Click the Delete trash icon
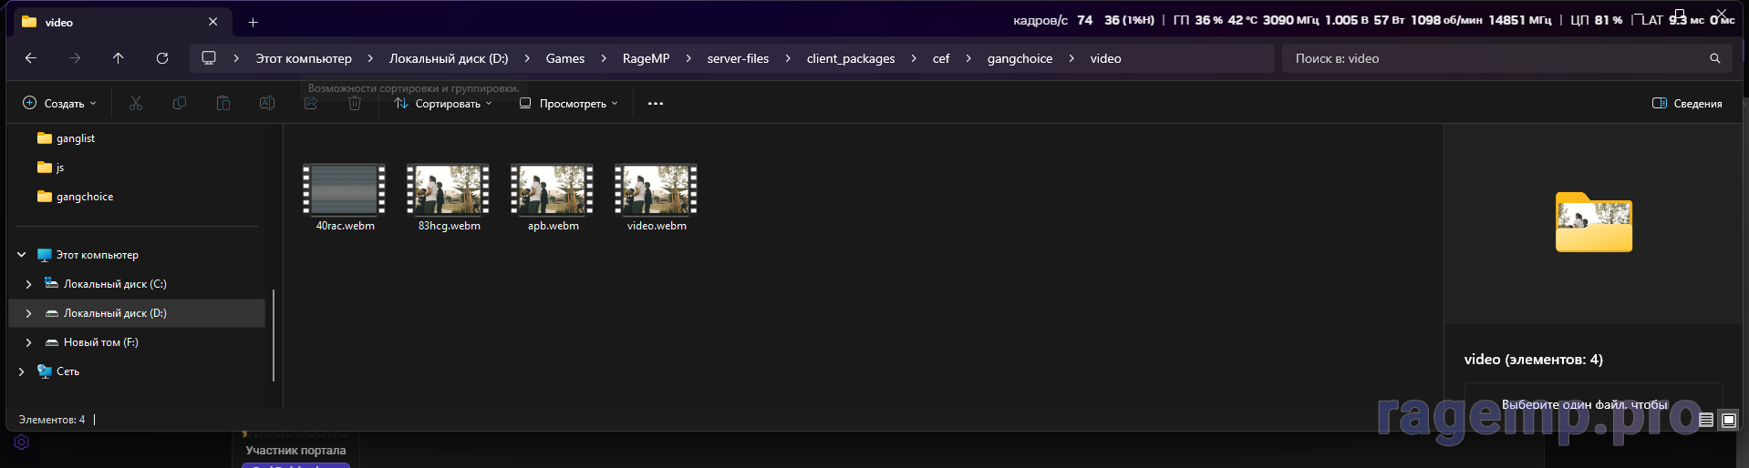 (x=355, y=104)
